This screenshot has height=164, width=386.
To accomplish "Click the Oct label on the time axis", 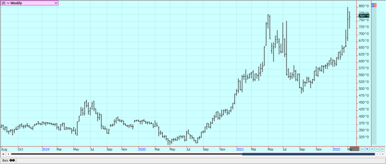I will click(20, 149).
